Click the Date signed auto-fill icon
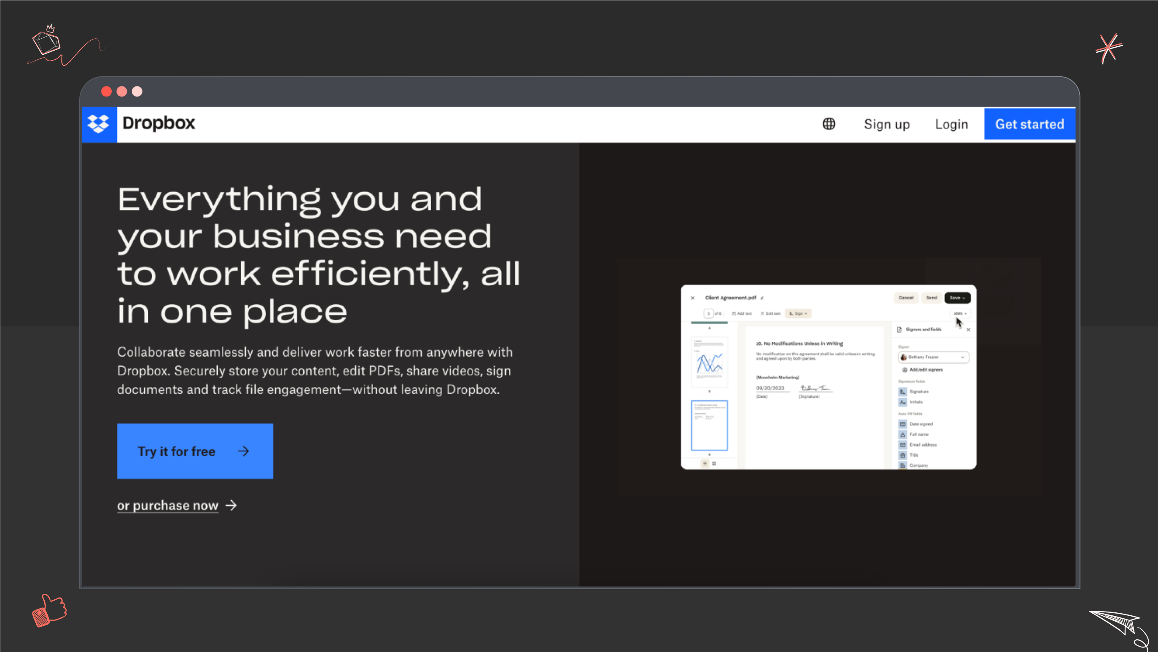The image size is (1158, 652). pyautogui.click(x=902, y=424)
